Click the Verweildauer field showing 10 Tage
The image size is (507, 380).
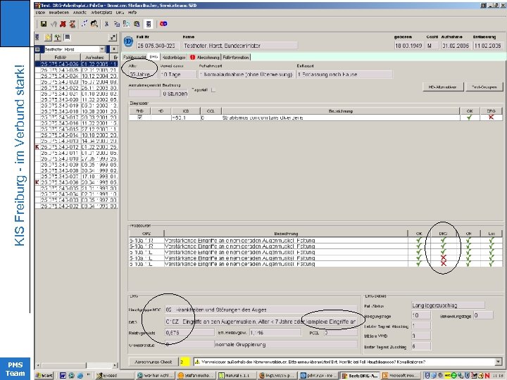click(x=178, y=75)
